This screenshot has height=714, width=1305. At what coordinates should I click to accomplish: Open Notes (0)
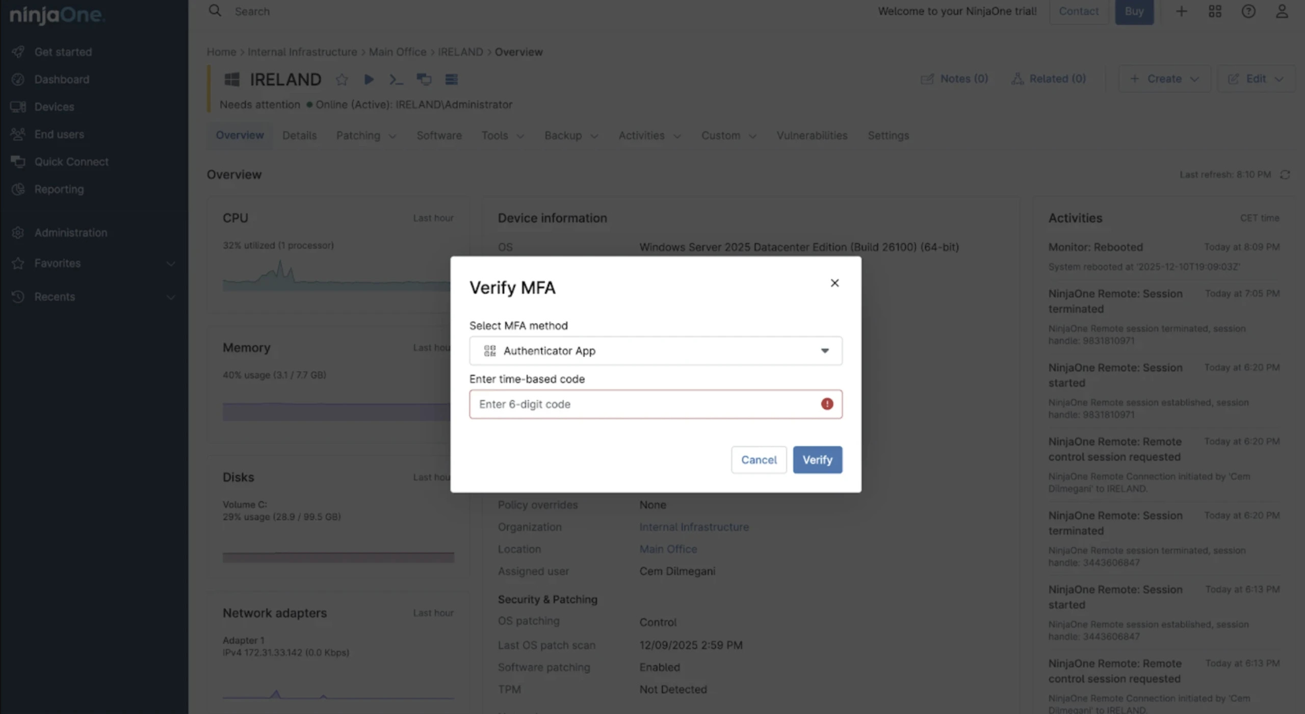954,79
